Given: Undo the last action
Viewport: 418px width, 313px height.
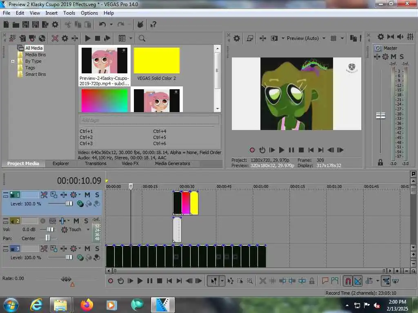Looking at the screenshot, I should (x=102, y=24).
